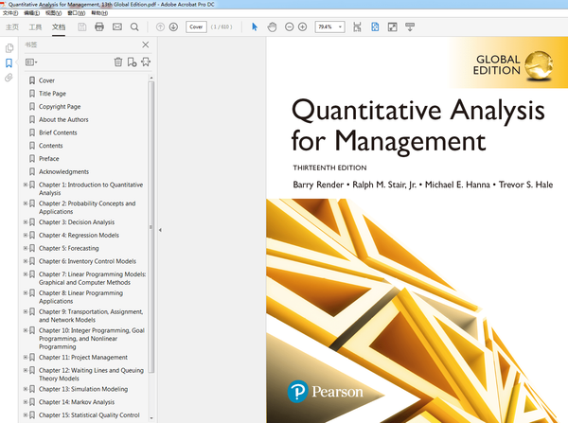Click the Fit width scrolling icon

coord(357,26)
